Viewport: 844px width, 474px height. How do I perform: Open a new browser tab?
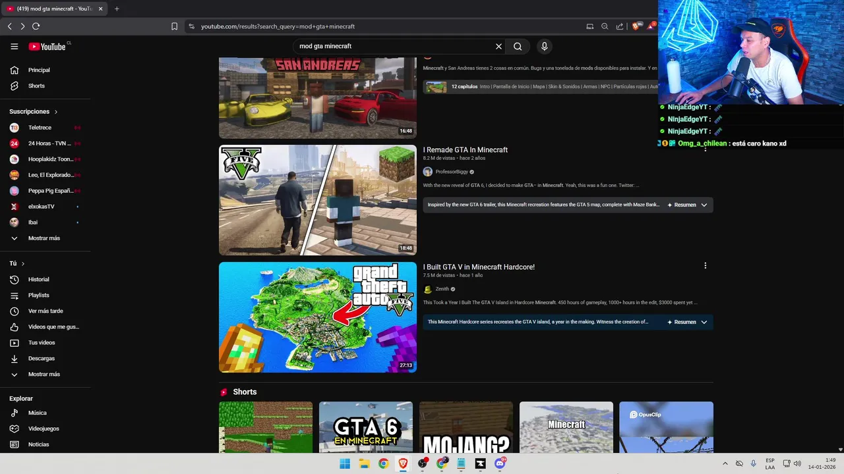(117, 9)
